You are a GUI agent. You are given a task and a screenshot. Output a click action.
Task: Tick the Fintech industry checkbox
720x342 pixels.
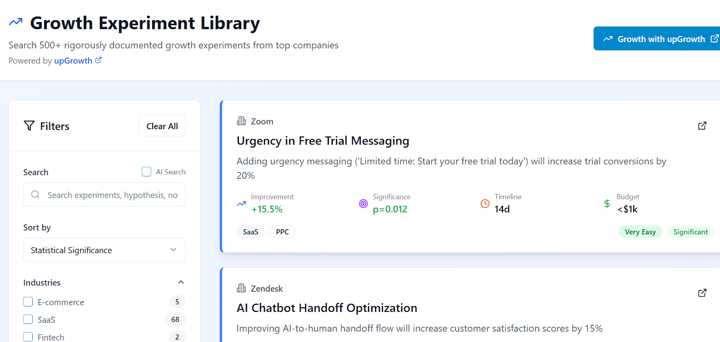(x=28, y=337)
